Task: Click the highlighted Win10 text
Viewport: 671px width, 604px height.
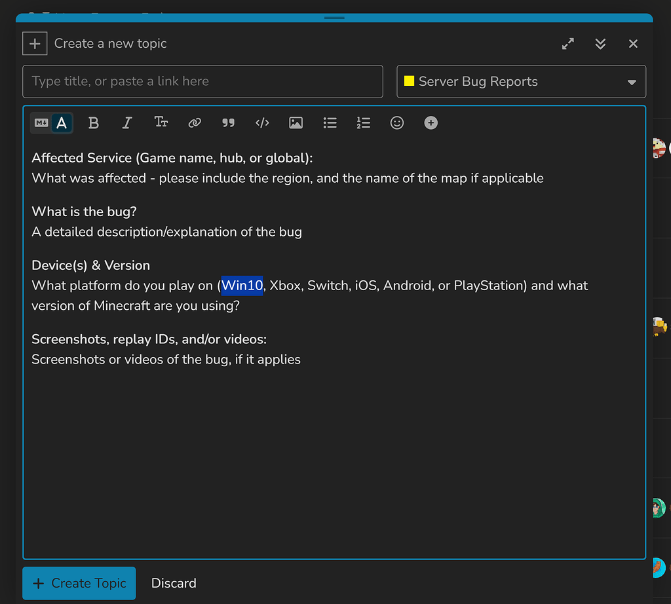Action: click(x=242, y=286)
